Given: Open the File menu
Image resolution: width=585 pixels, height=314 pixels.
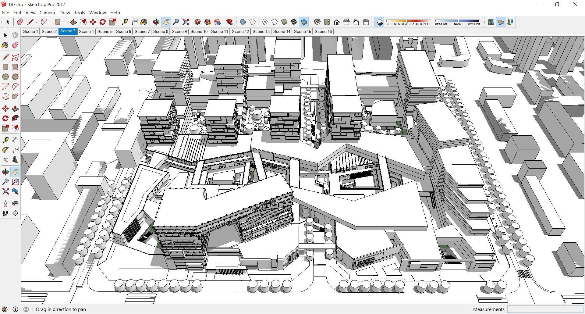Looking at the screenshot, I should (5, 13).
